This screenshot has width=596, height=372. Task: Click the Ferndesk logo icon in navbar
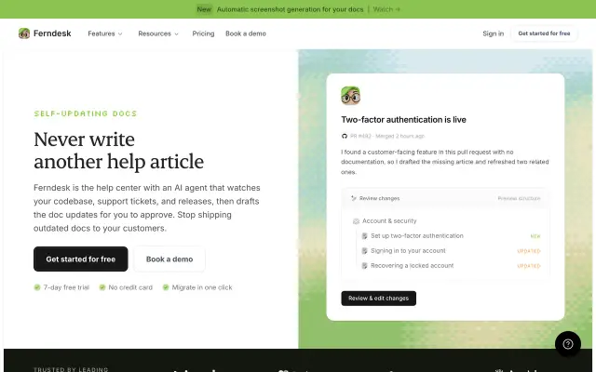[x=24, y=33]
